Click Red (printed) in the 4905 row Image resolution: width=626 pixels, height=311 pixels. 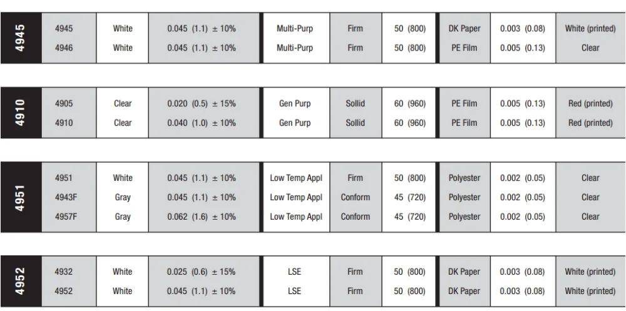[590, 103]
